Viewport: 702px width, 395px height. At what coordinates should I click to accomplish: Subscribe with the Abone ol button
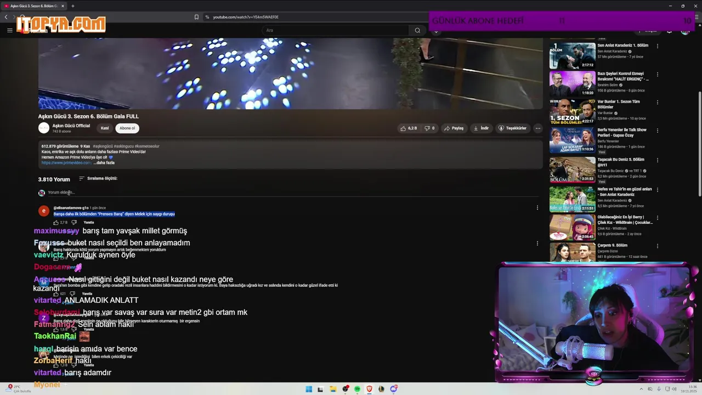pos(127,128)
